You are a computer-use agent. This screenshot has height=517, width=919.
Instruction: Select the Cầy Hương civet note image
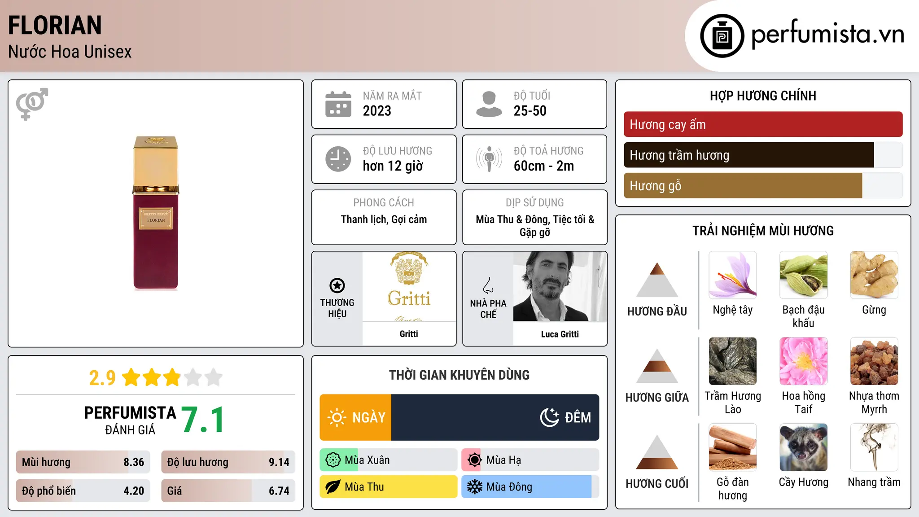click(x=803, y=447)
